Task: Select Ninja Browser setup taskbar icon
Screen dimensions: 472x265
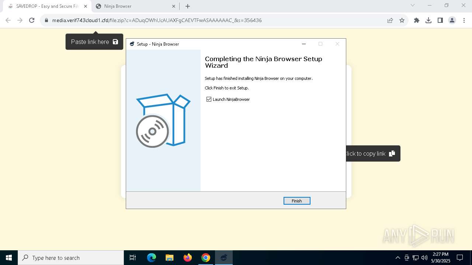Action: [224, 258]
